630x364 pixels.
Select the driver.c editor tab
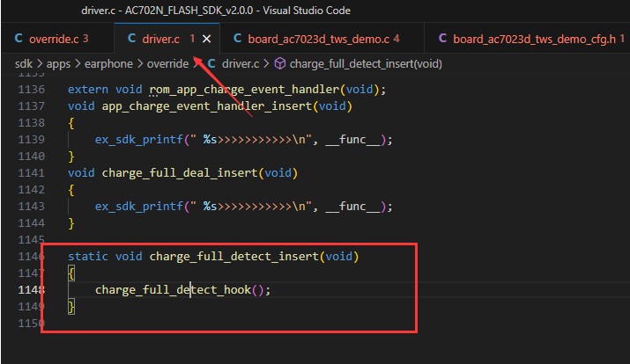coord(167,39)
